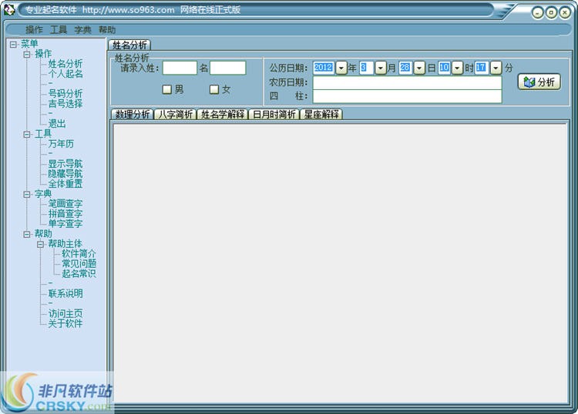
Task: Check the 女 gender checkbox
Action: [214, 89]
